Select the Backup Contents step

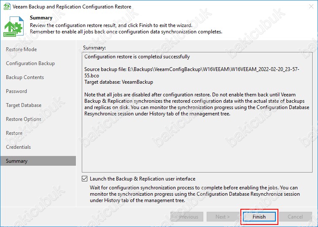(25, 77)
